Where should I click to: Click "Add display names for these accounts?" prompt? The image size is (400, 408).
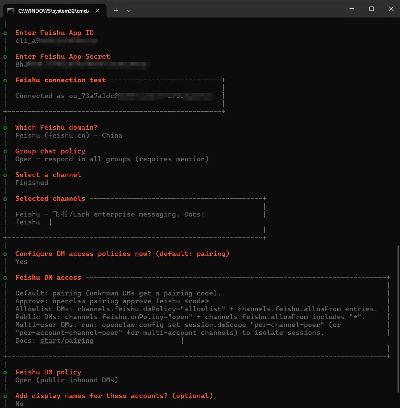tap(114, 396)
